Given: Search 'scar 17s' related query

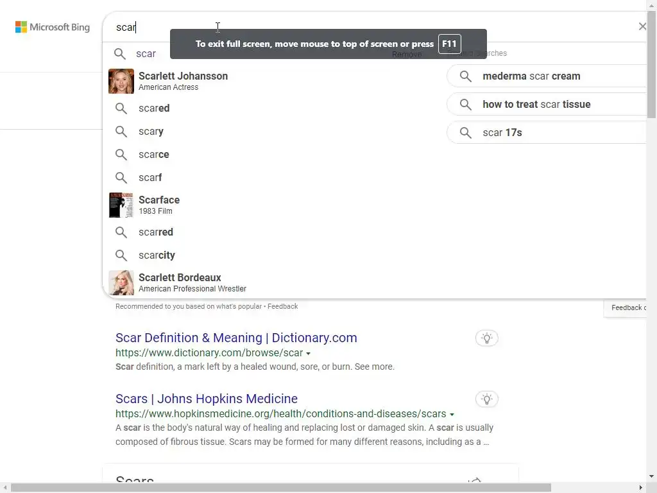Looking at the screenshot, I should [547, 132].
